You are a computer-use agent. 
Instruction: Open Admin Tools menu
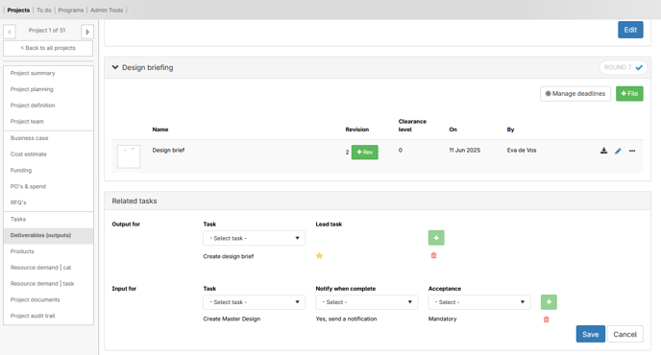(107, 11)
